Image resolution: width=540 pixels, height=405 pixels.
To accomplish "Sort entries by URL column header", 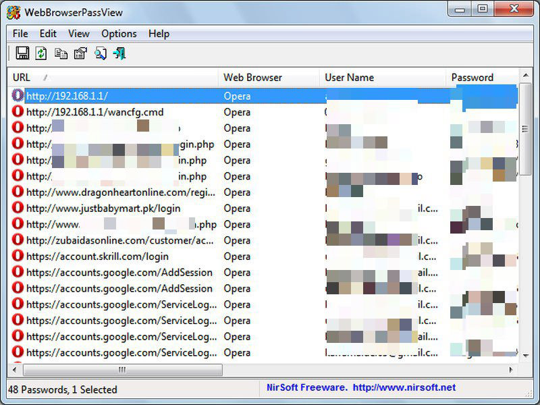I will tap(20, 77).
